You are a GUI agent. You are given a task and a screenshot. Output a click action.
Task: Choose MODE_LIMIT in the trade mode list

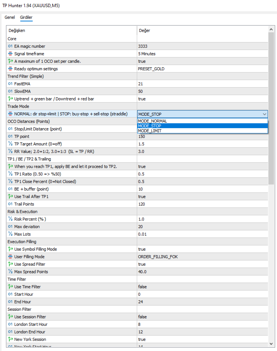point(150,131)
